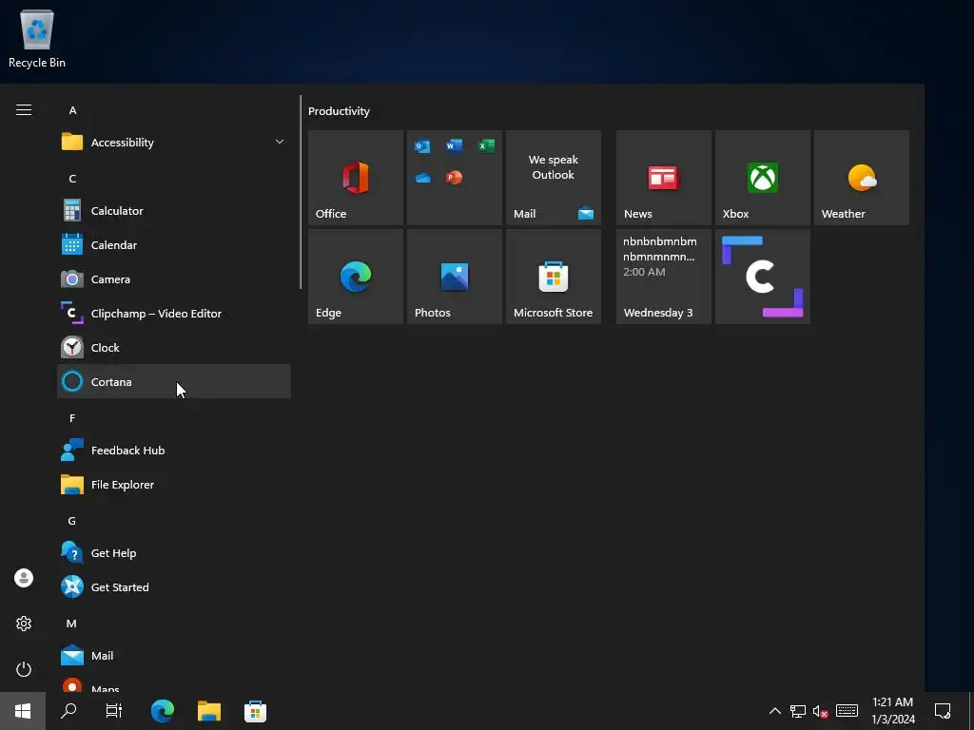Launch the Xbox tile
Screen dimensions: 974x730
pos(762,178)
